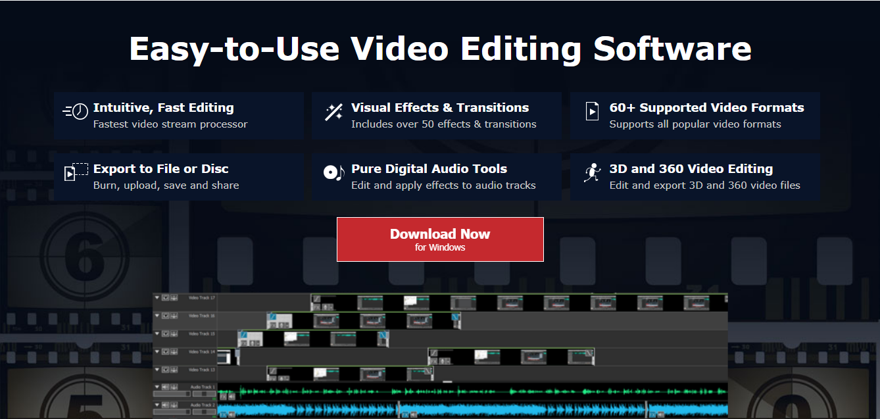This screenshot has height=419, width=880.
Task: Click 'Edit and export 3D and 360 video files' text
Action: (705, 185)
